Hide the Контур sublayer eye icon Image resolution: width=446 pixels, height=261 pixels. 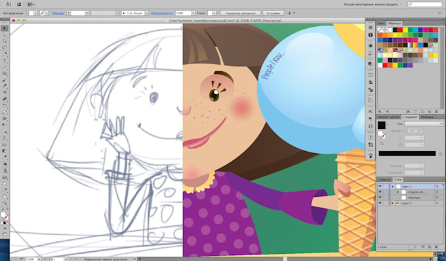380,198
